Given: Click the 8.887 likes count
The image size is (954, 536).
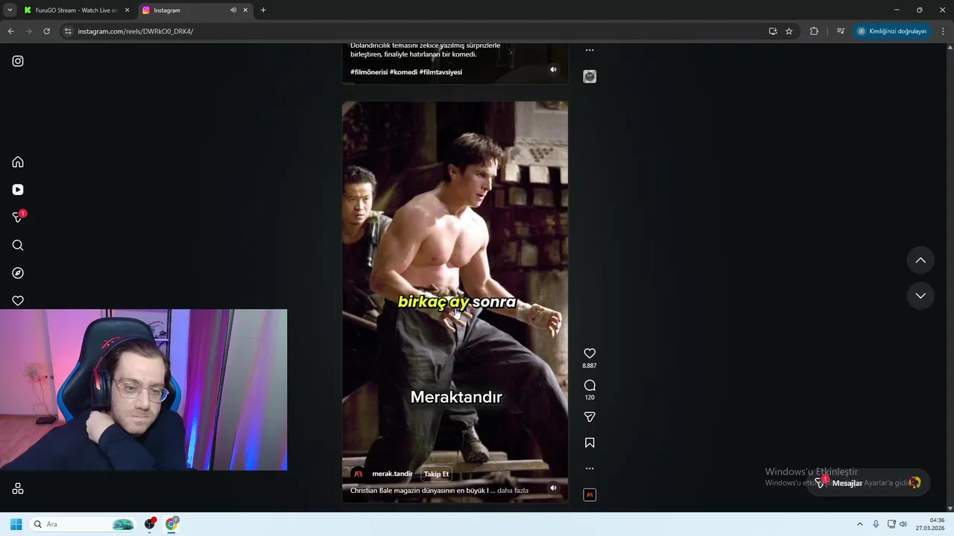Looking at the screenshot, I should click(590, 366).
